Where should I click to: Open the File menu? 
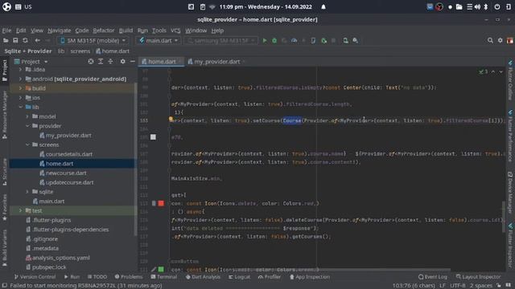6,31
